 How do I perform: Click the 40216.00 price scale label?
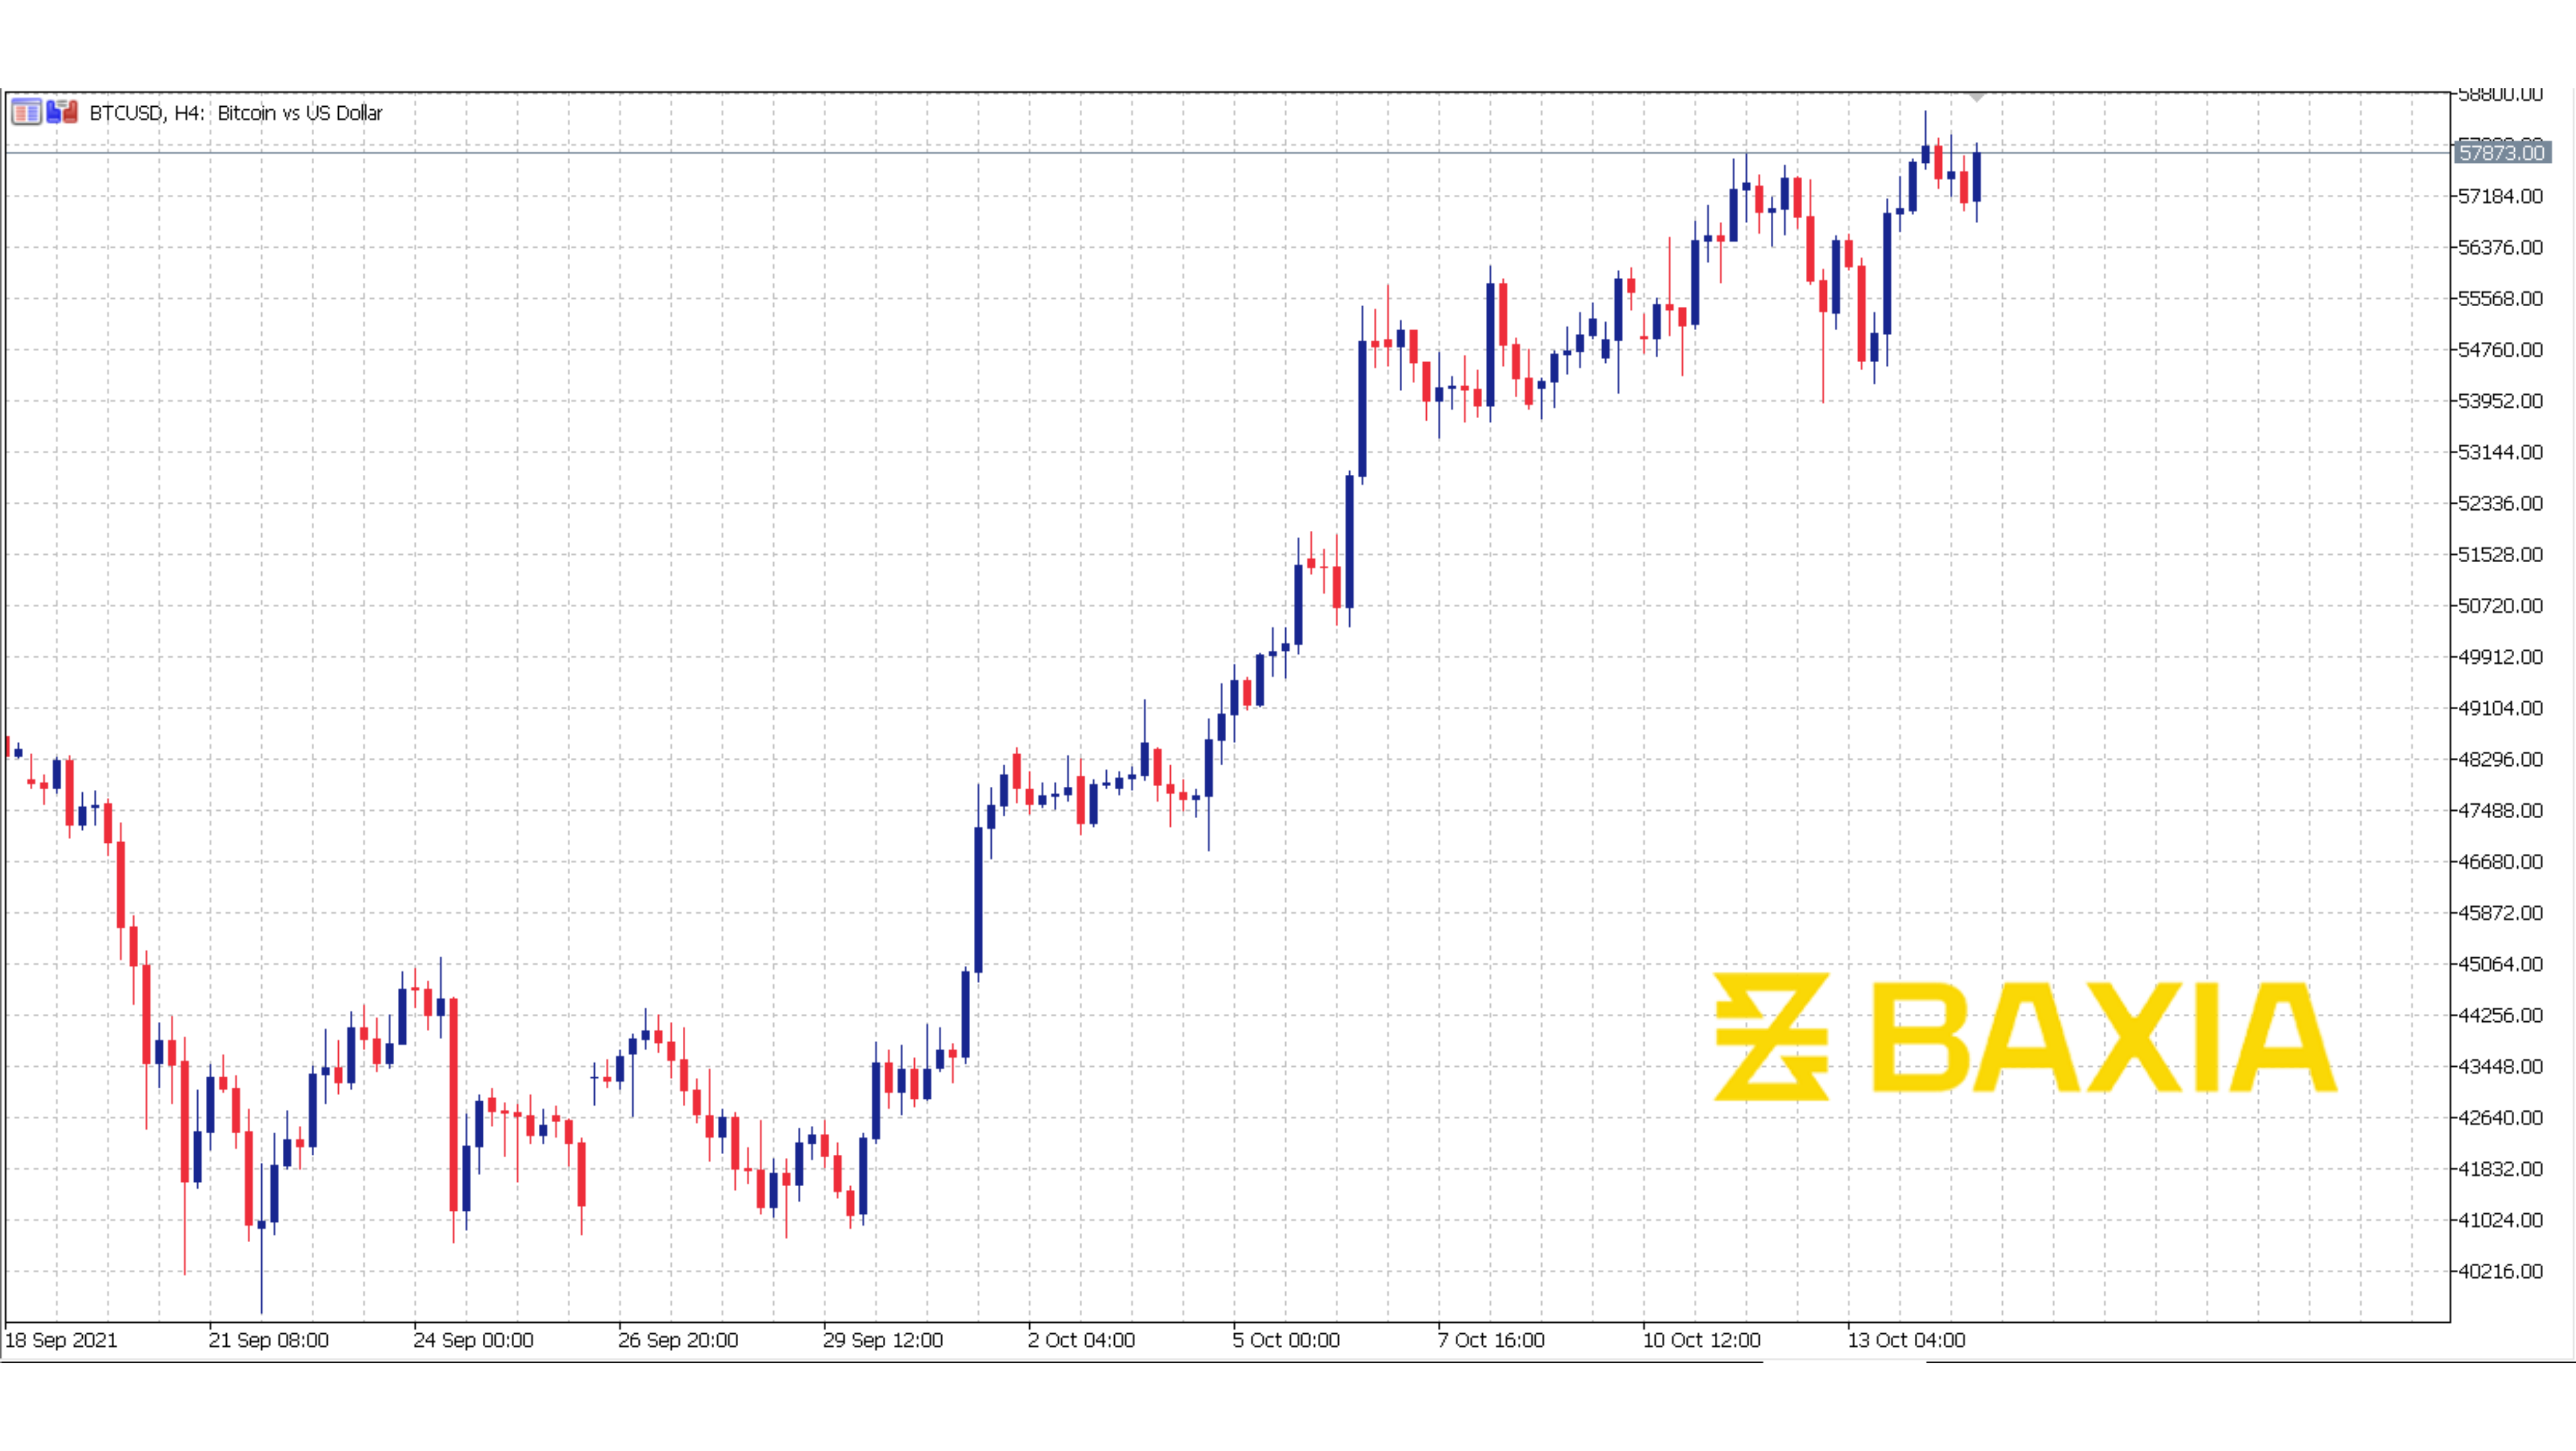[2500, 1271]
